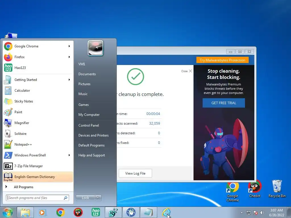Image resolution: width=291 pixels, height=218 pixels.
Task: Open My Computer
Action: 89,115
